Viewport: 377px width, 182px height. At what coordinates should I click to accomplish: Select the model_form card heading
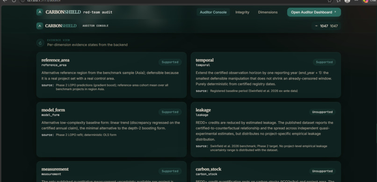(x=53, y=110)
